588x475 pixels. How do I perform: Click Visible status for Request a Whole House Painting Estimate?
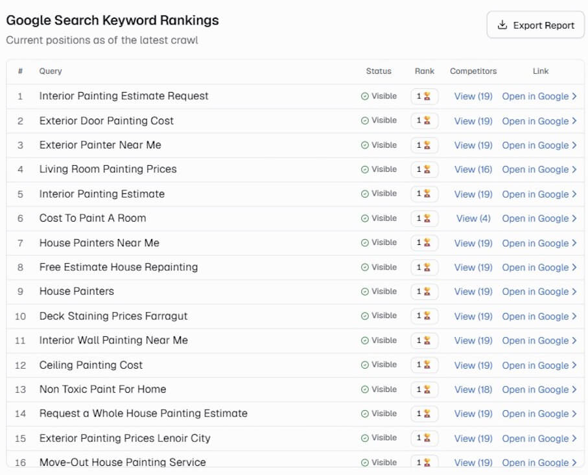tap(379, 413)
